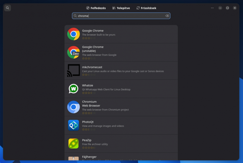Image resolution: width=243 pixels, height=163 pixels.
Task: Open the Google Chrome result title
Action: (x=93, y=31)
